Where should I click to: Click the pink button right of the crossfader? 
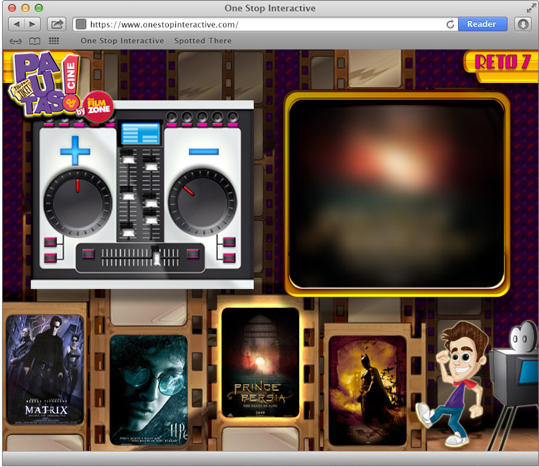(x=193, y=254)
